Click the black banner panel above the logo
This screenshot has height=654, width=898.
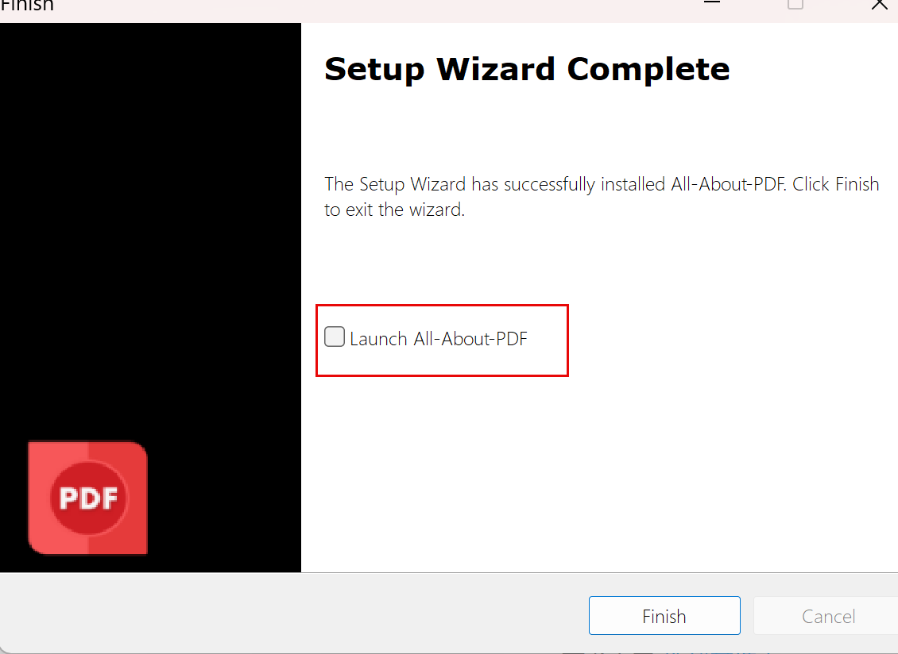[150, 229]
